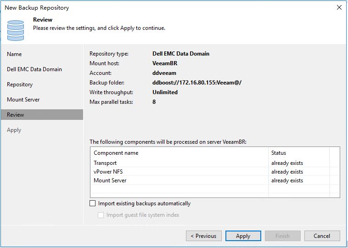Select the Transport component row
The image size is (348, 248).
coord(215,163)
